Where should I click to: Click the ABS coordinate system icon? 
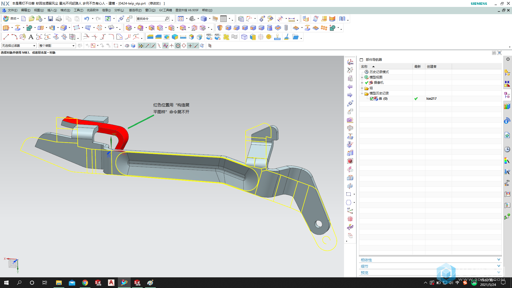(x=350, y=62)
